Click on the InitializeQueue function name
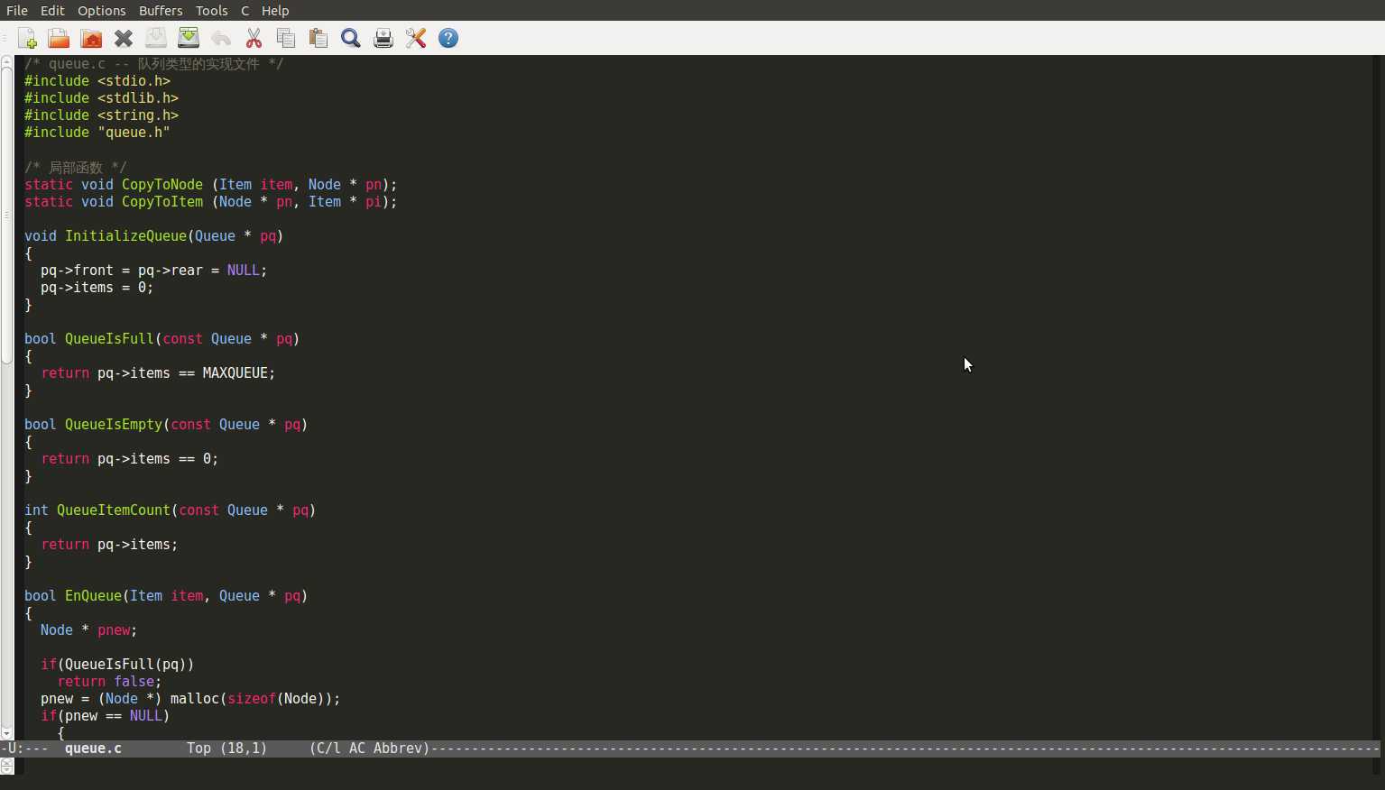The width and height of the screenshot is (1385, 790). click(125, 236)
